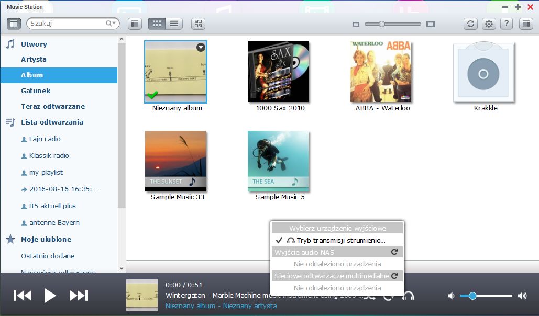Screen dimensions: 539x316
Task: Open settings gear menu
Action: pyautogui.click(x=489, y=24)
